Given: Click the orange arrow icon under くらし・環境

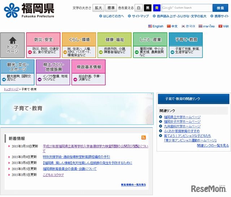Looking at the screenshot, I should 65,52.
